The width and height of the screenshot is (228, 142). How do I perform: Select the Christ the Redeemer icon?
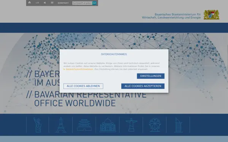pos(131,125)
